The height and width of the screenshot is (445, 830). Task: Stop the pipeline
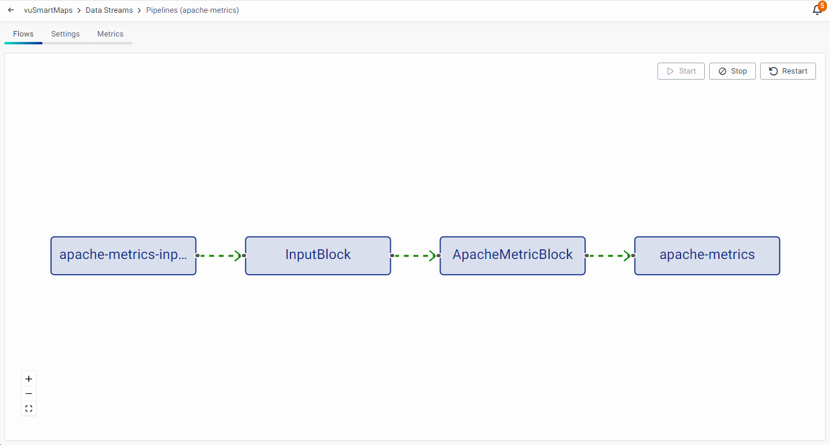[x=732, y=71]
